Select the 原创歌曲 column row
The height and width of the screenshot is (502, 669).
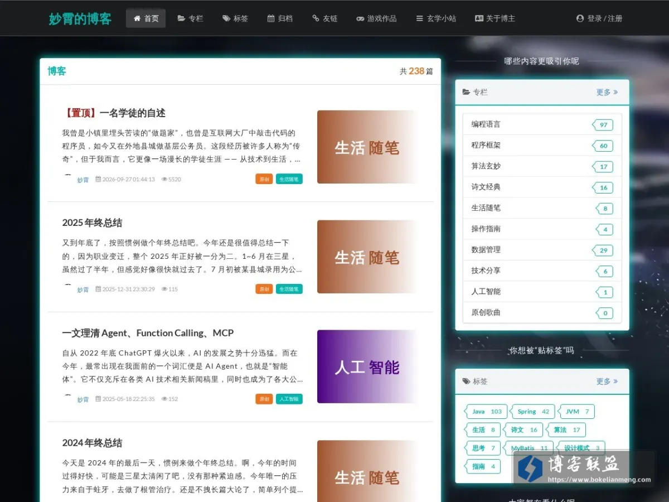click(542, 313)
